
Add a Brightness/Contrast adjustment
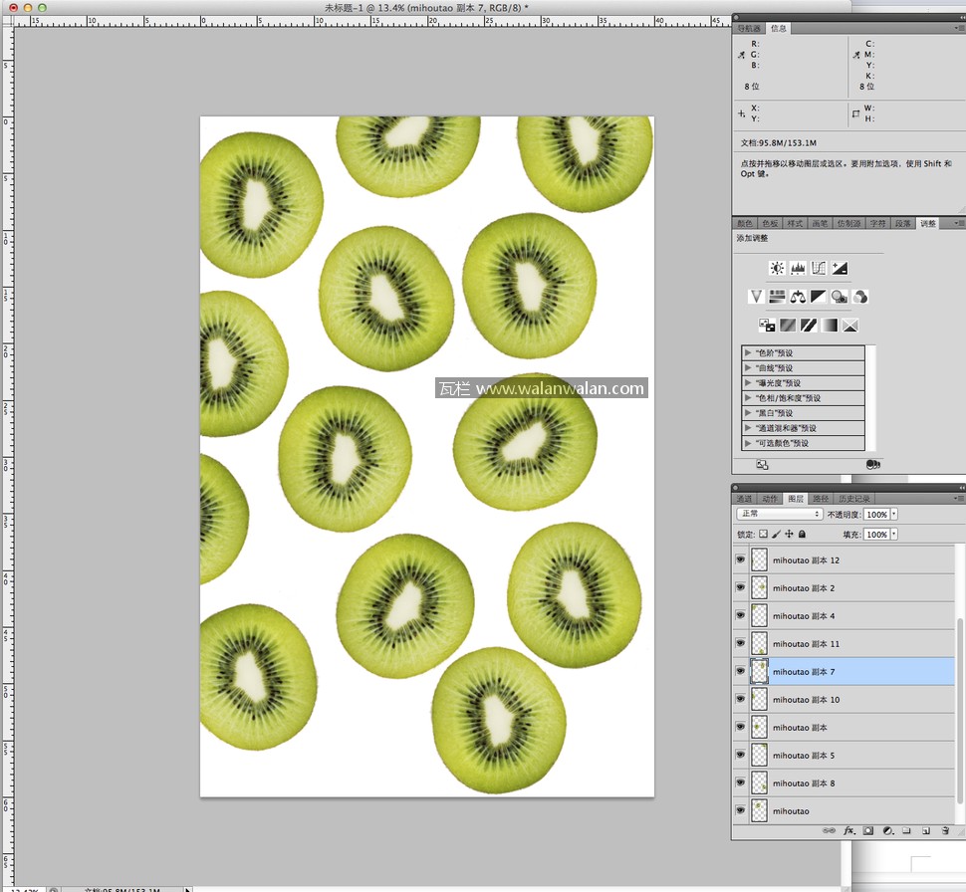(777, 269)
